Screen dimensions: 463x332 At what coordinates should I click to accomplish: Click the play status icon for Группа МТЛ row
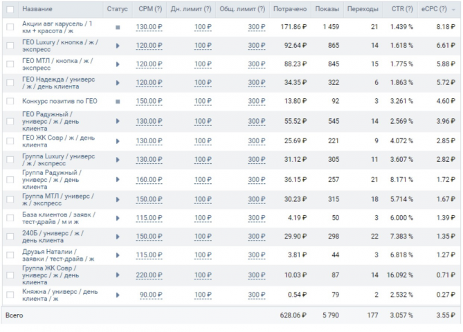tap(118, 199)
